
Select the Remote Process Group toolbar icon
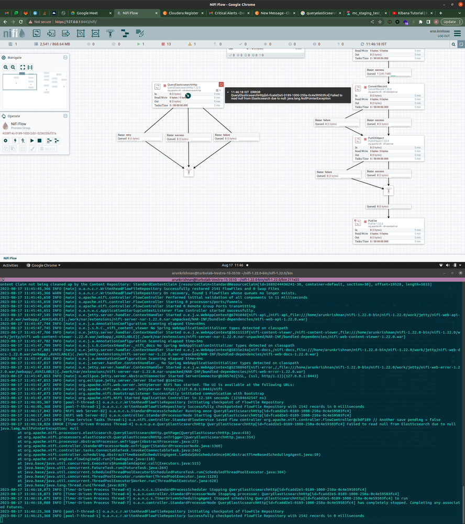pos(95,33)
